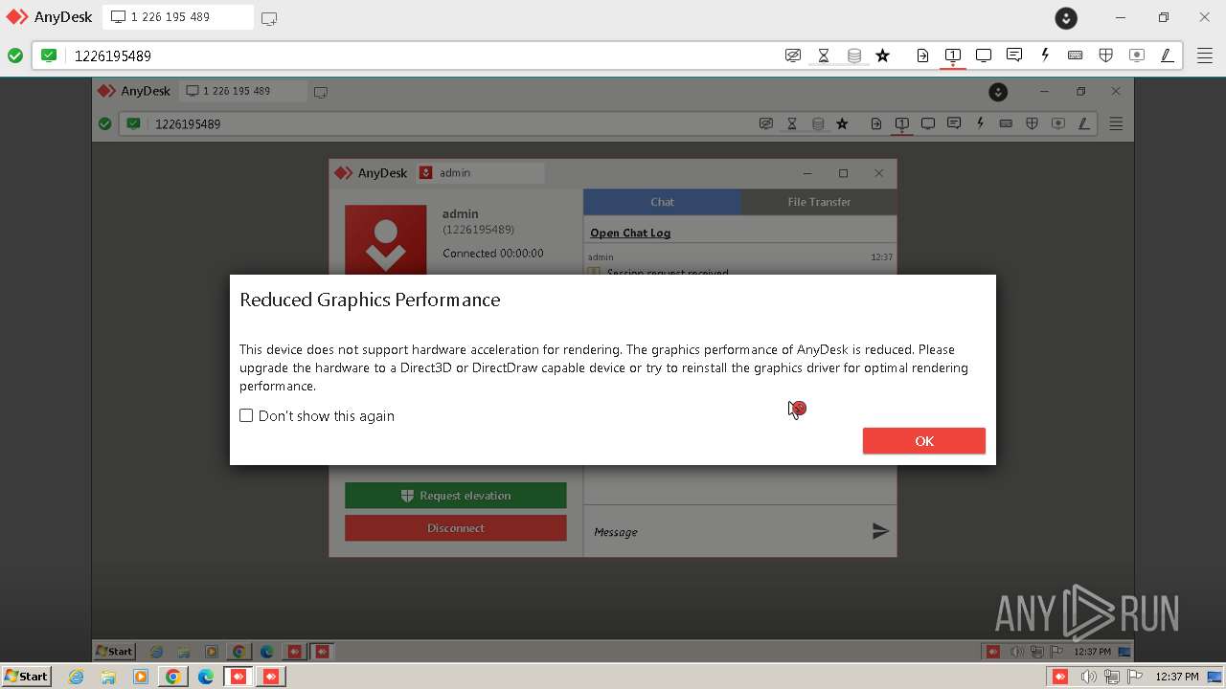Open the file transfer icon in the outer toolbar

tap(922, 56)
